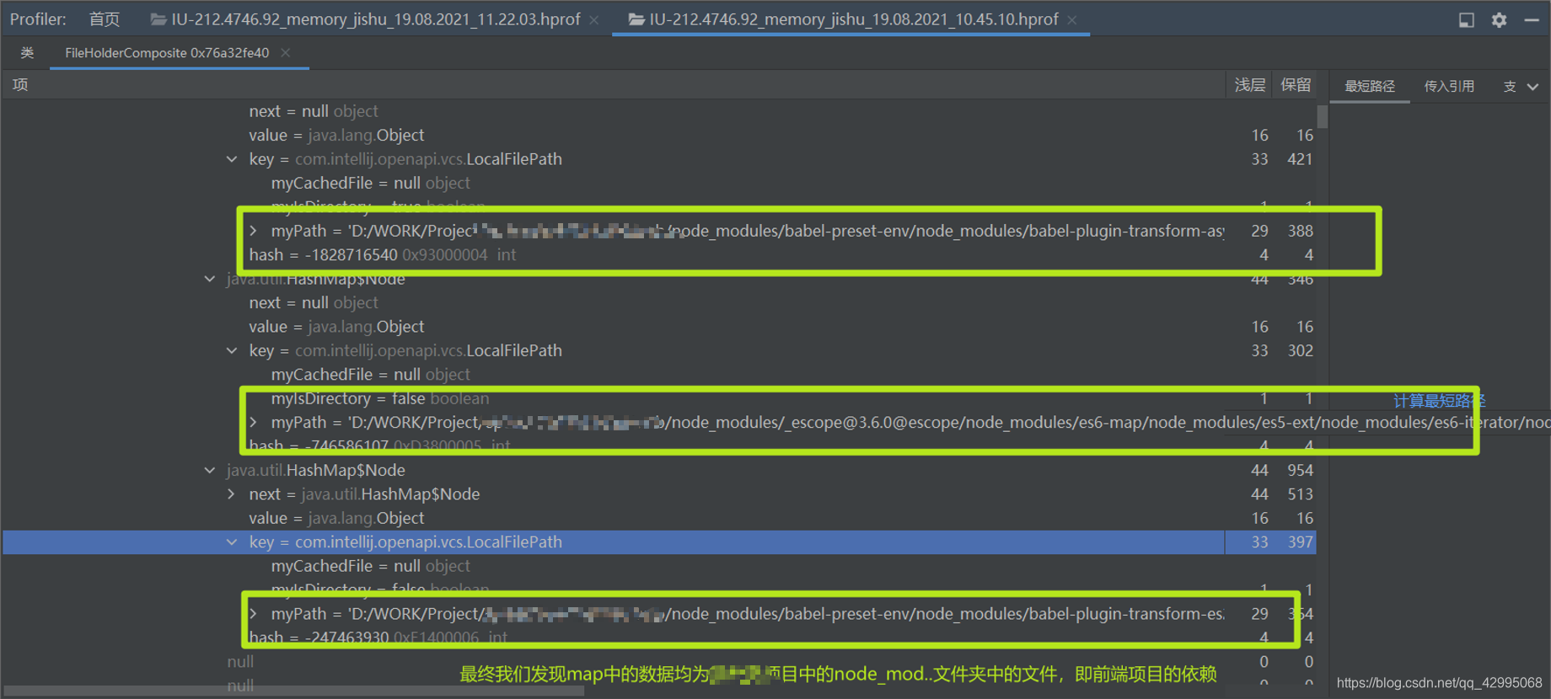Sort by the 保留 retained size column

tap(1296, 85)
